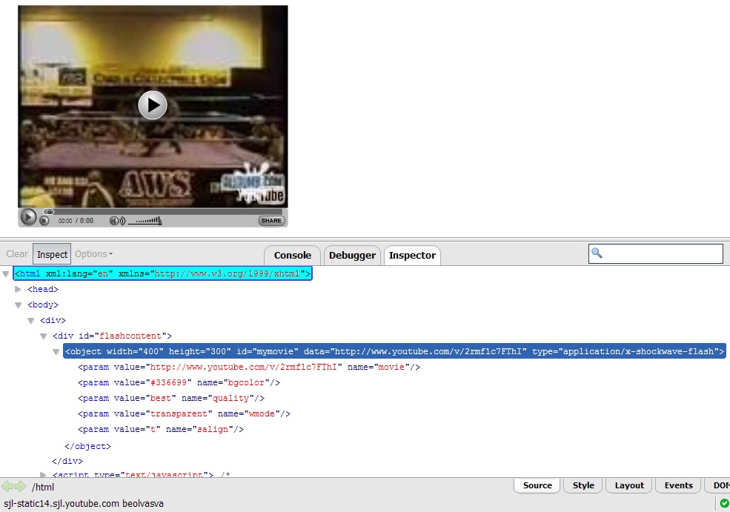Collapse the object mymovie node

(56, 352)
